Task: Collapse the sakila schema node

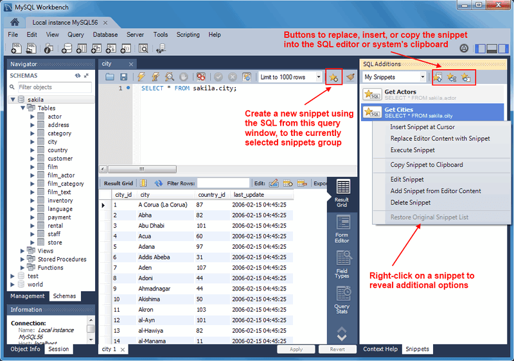Action: [x=13, y=99]
